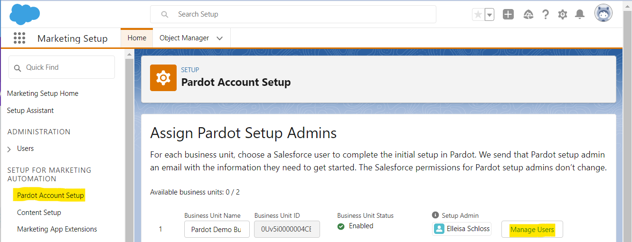Open Pardot Account Setup link
This screenshot has width=632, height=242.
pos(50,195)
